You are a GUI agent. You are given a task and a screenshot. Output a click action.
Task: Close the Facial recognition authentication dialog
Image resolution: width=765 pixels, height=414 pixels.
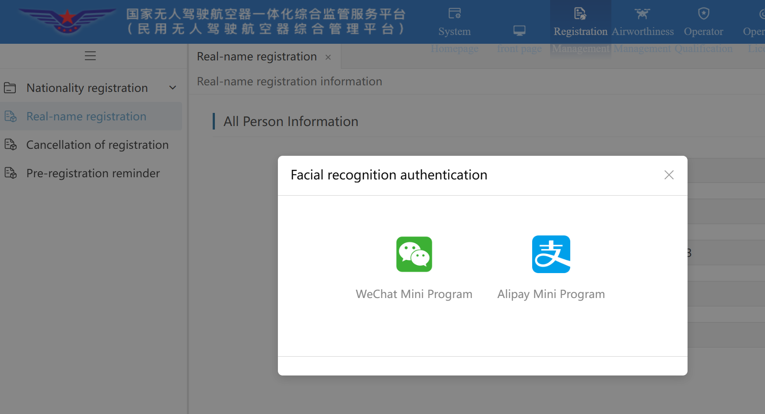669,175
